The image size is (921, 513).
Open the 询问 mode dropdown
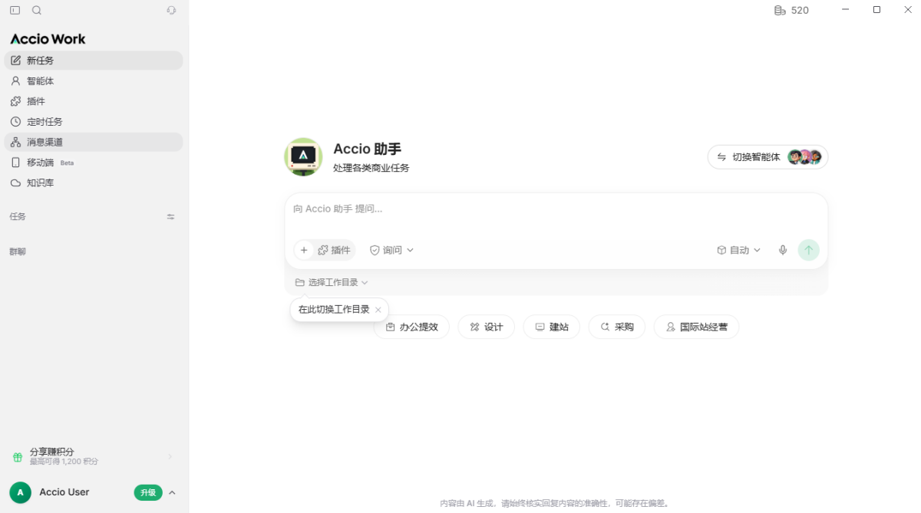tap(391, 250)
